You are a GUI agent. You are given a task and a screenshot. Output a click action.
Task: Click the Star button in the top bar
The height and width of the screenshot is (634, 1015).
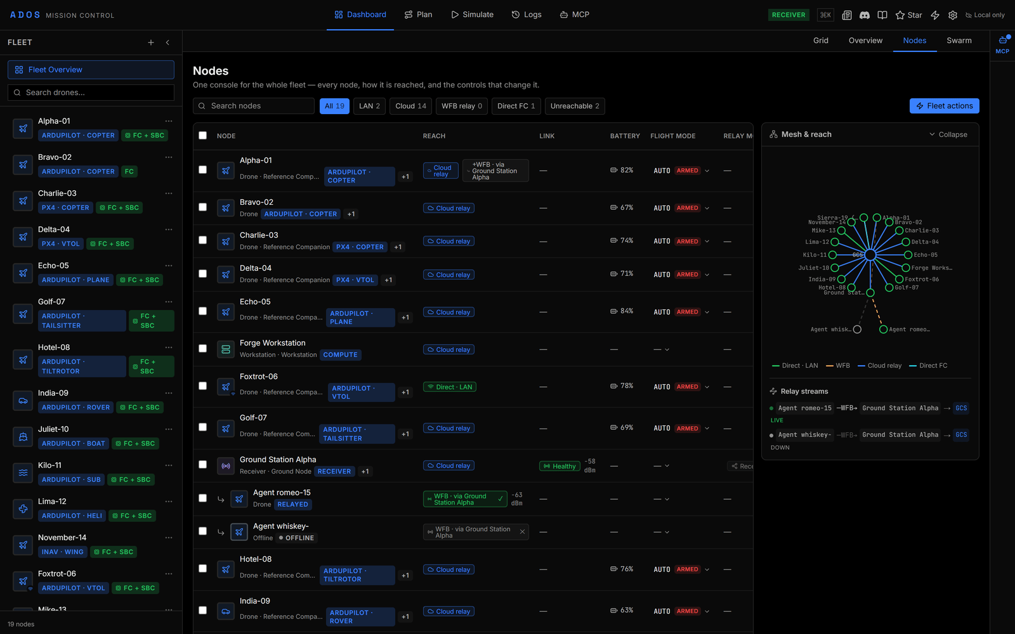[x=908, y=15]
